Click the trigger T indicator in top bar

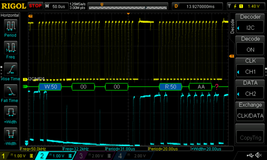[x=229, y=6]
